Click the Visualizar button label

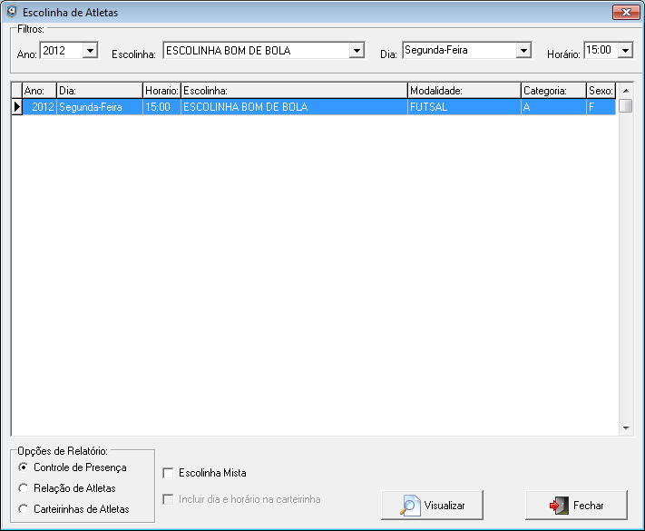pos(445,506)
